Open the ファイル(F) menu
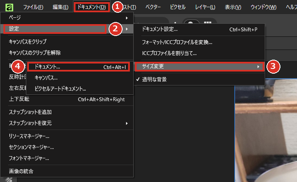 coord(33,7)
